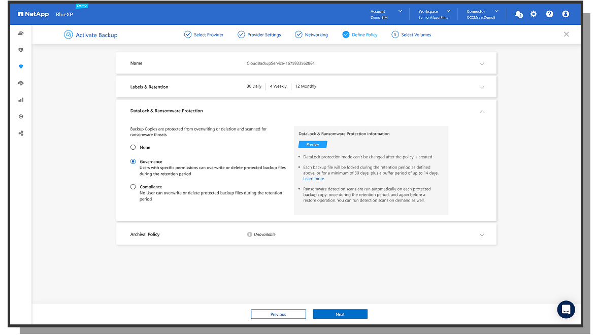Select the Governance protection mode

pos(133,161)
